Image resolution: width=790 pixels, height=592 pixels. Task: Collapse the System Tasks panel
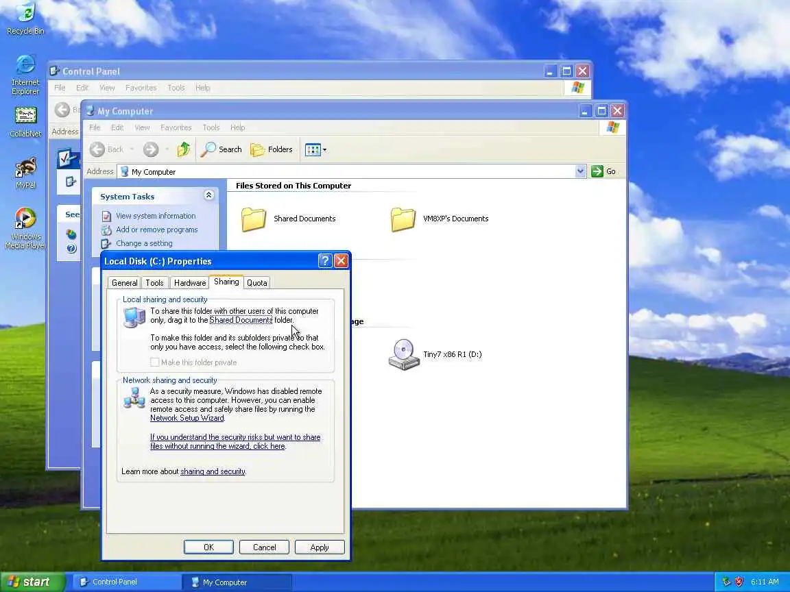tap(208, 195)
